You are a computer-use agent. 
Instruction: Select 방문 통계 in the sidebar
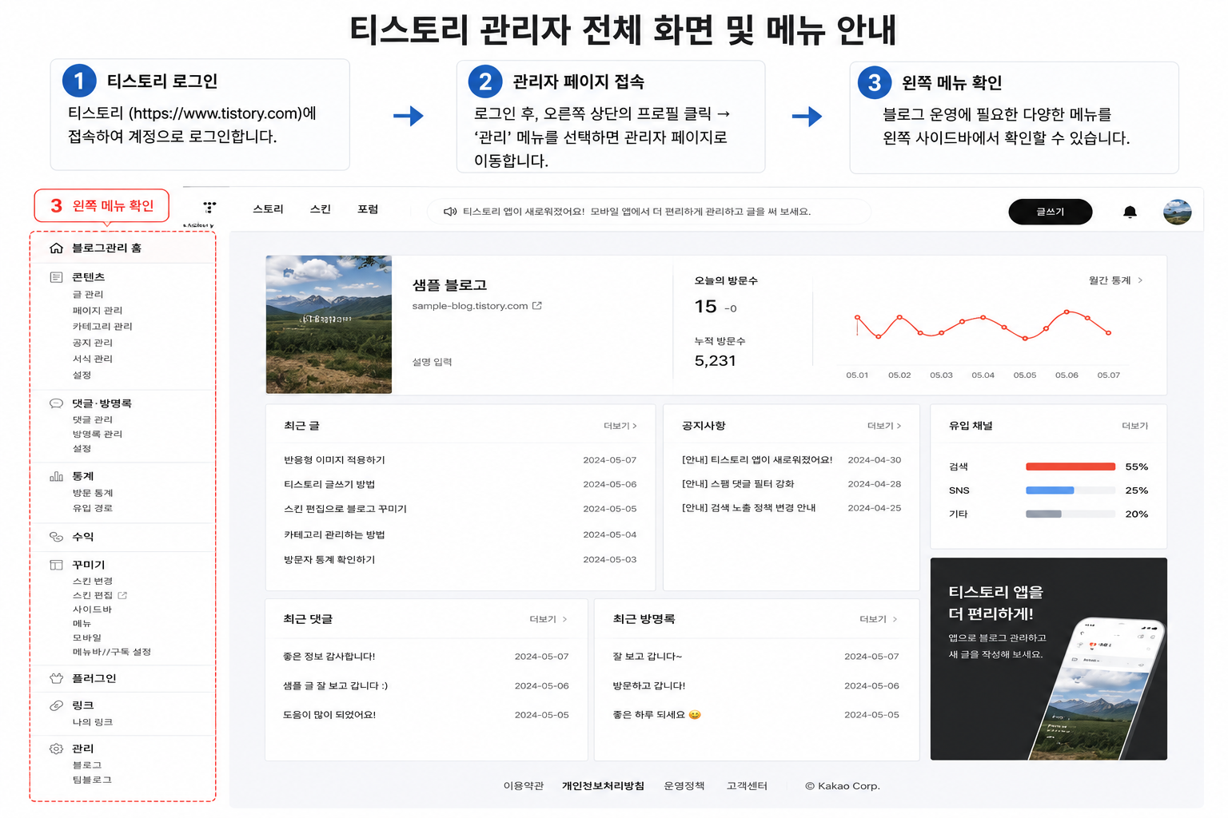pos(93,493)
